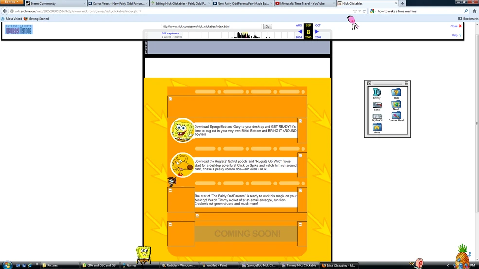Click the Gary snail on the taskbar

point(417,263)
